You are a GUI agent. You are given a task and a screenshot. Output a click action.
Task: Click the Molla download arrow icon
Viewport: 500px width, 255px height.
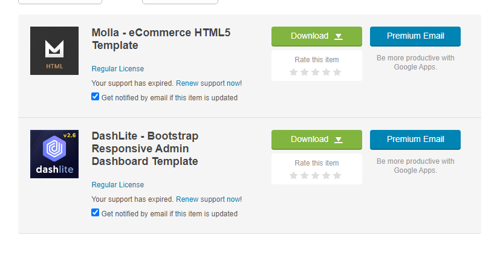tap(339, 37)
